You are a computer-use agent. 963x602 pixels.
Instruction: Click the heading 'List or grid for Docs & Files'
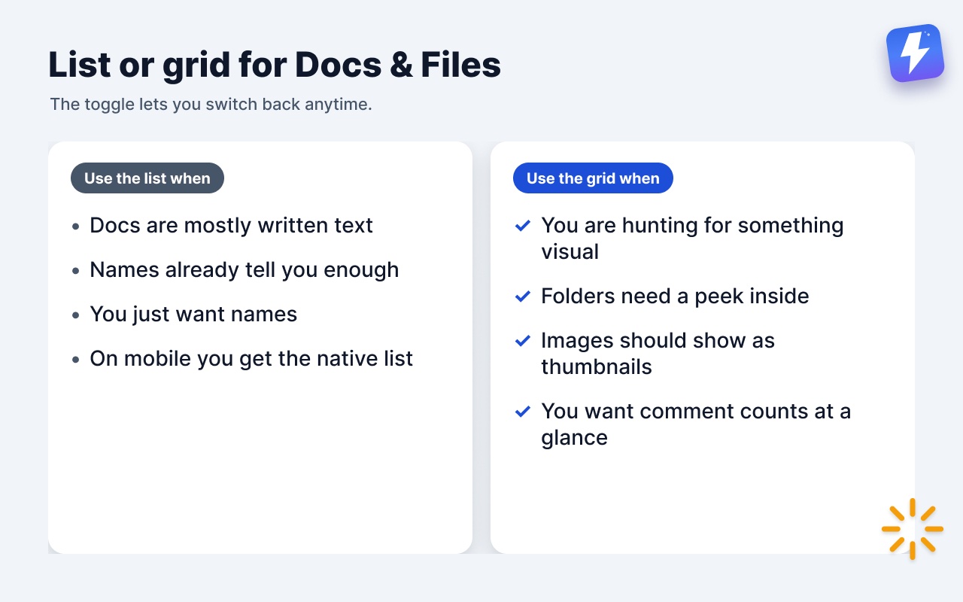(275, 65)
